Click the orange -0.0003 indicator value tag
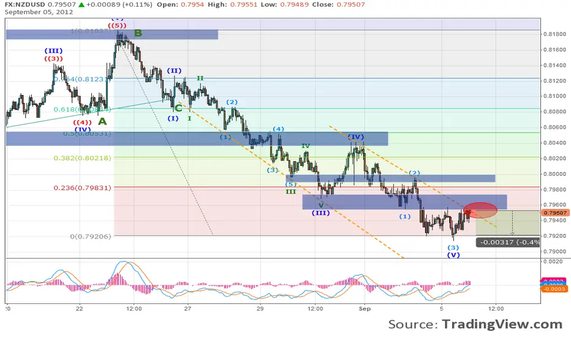This screenshot has width=571, height=337. coord(554,289)
